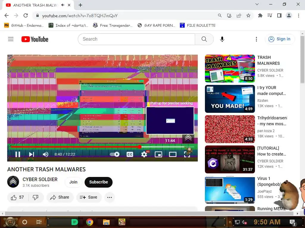Enter full screen mode
The height and width of the screenshot is (228, 305).
pos(187,154)
